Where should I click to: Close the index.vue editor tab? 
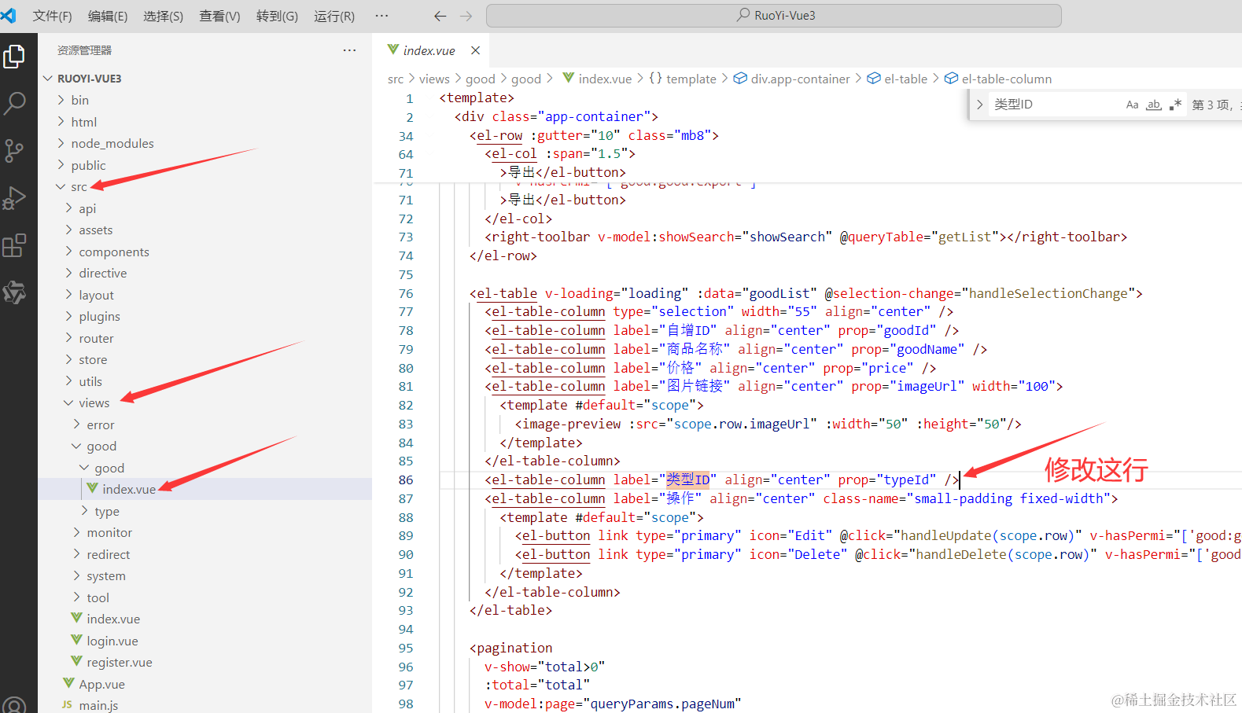click(x=475, y=50)
